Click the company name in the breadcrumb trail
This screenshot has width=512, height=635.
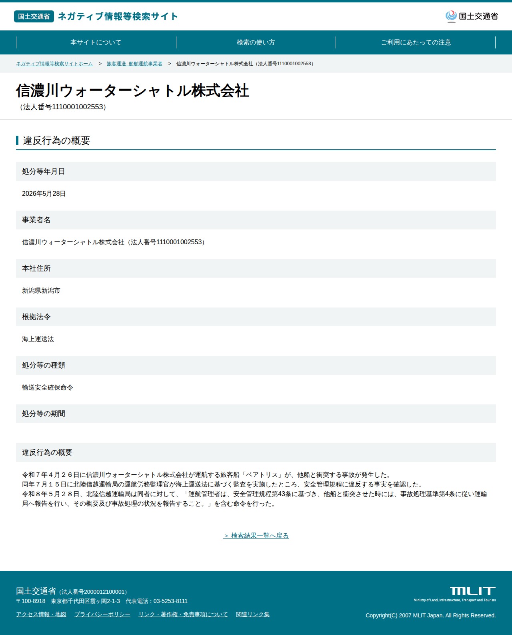point(246,64)
